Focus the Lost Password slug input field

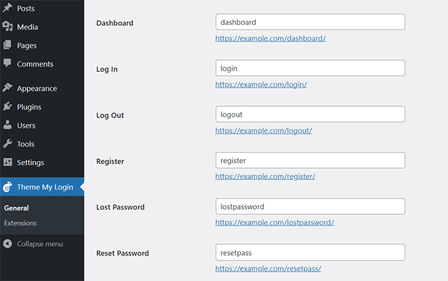click(x=310, y=206)
